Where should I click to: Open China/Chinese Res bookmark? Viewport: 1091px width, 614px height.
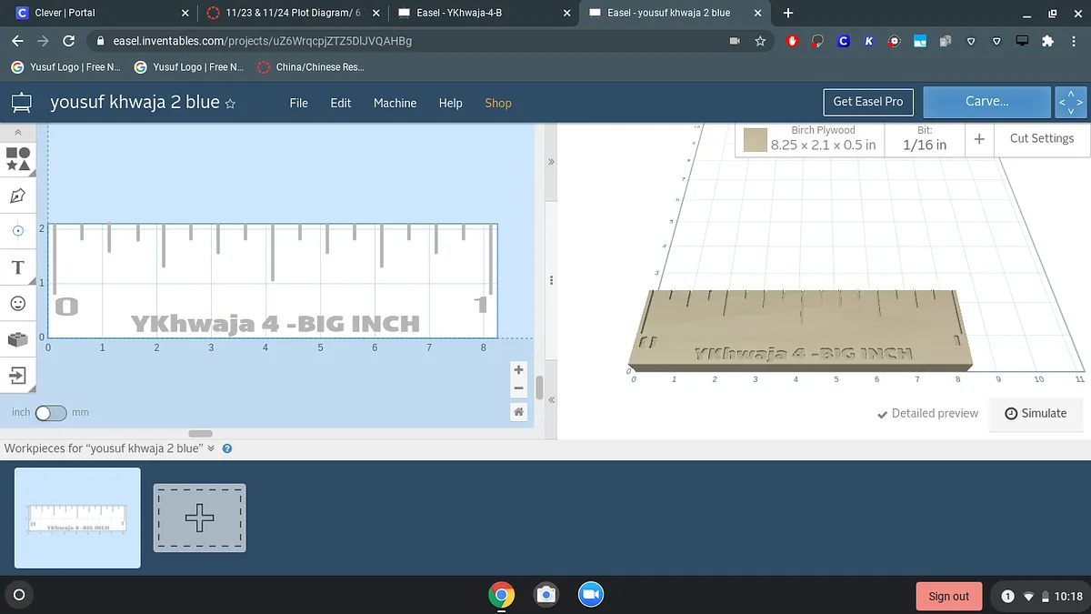tap(311, 67)
